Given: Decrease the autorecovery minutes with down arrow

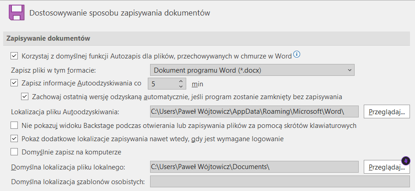Looking at the screenshot, I should coord(181,86).
